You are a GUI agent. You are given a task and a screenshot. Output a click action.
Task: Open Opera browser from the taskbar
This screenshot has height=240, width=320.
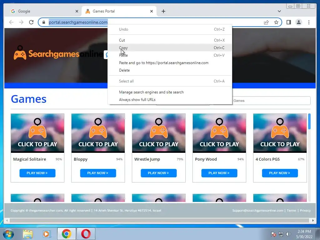coord(86,234)
